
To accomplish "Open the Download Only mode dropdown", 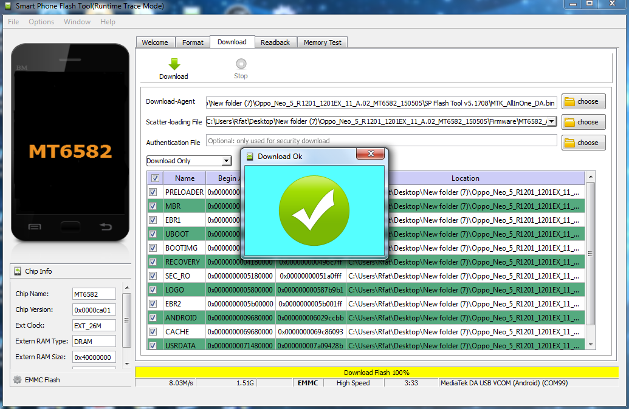I will [226, 161].
